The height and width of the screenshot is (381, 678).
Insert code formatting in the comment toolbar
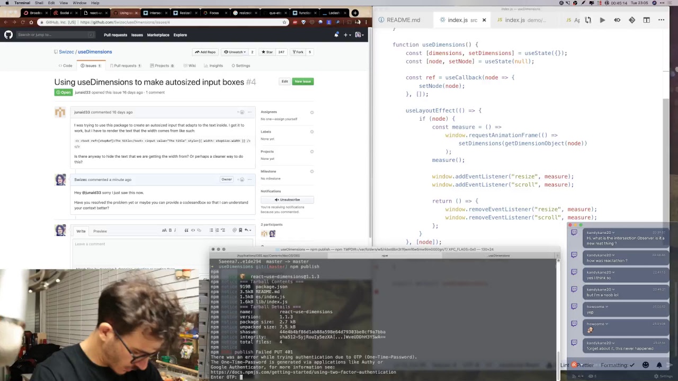point(193,230)
